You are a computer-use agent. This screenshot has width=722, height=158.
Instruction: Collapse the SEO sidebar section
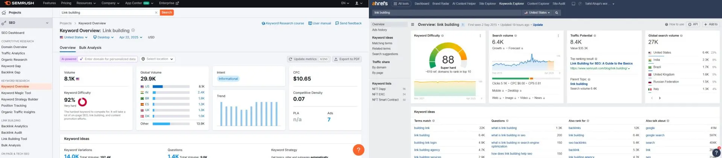(x=47, y=23)
